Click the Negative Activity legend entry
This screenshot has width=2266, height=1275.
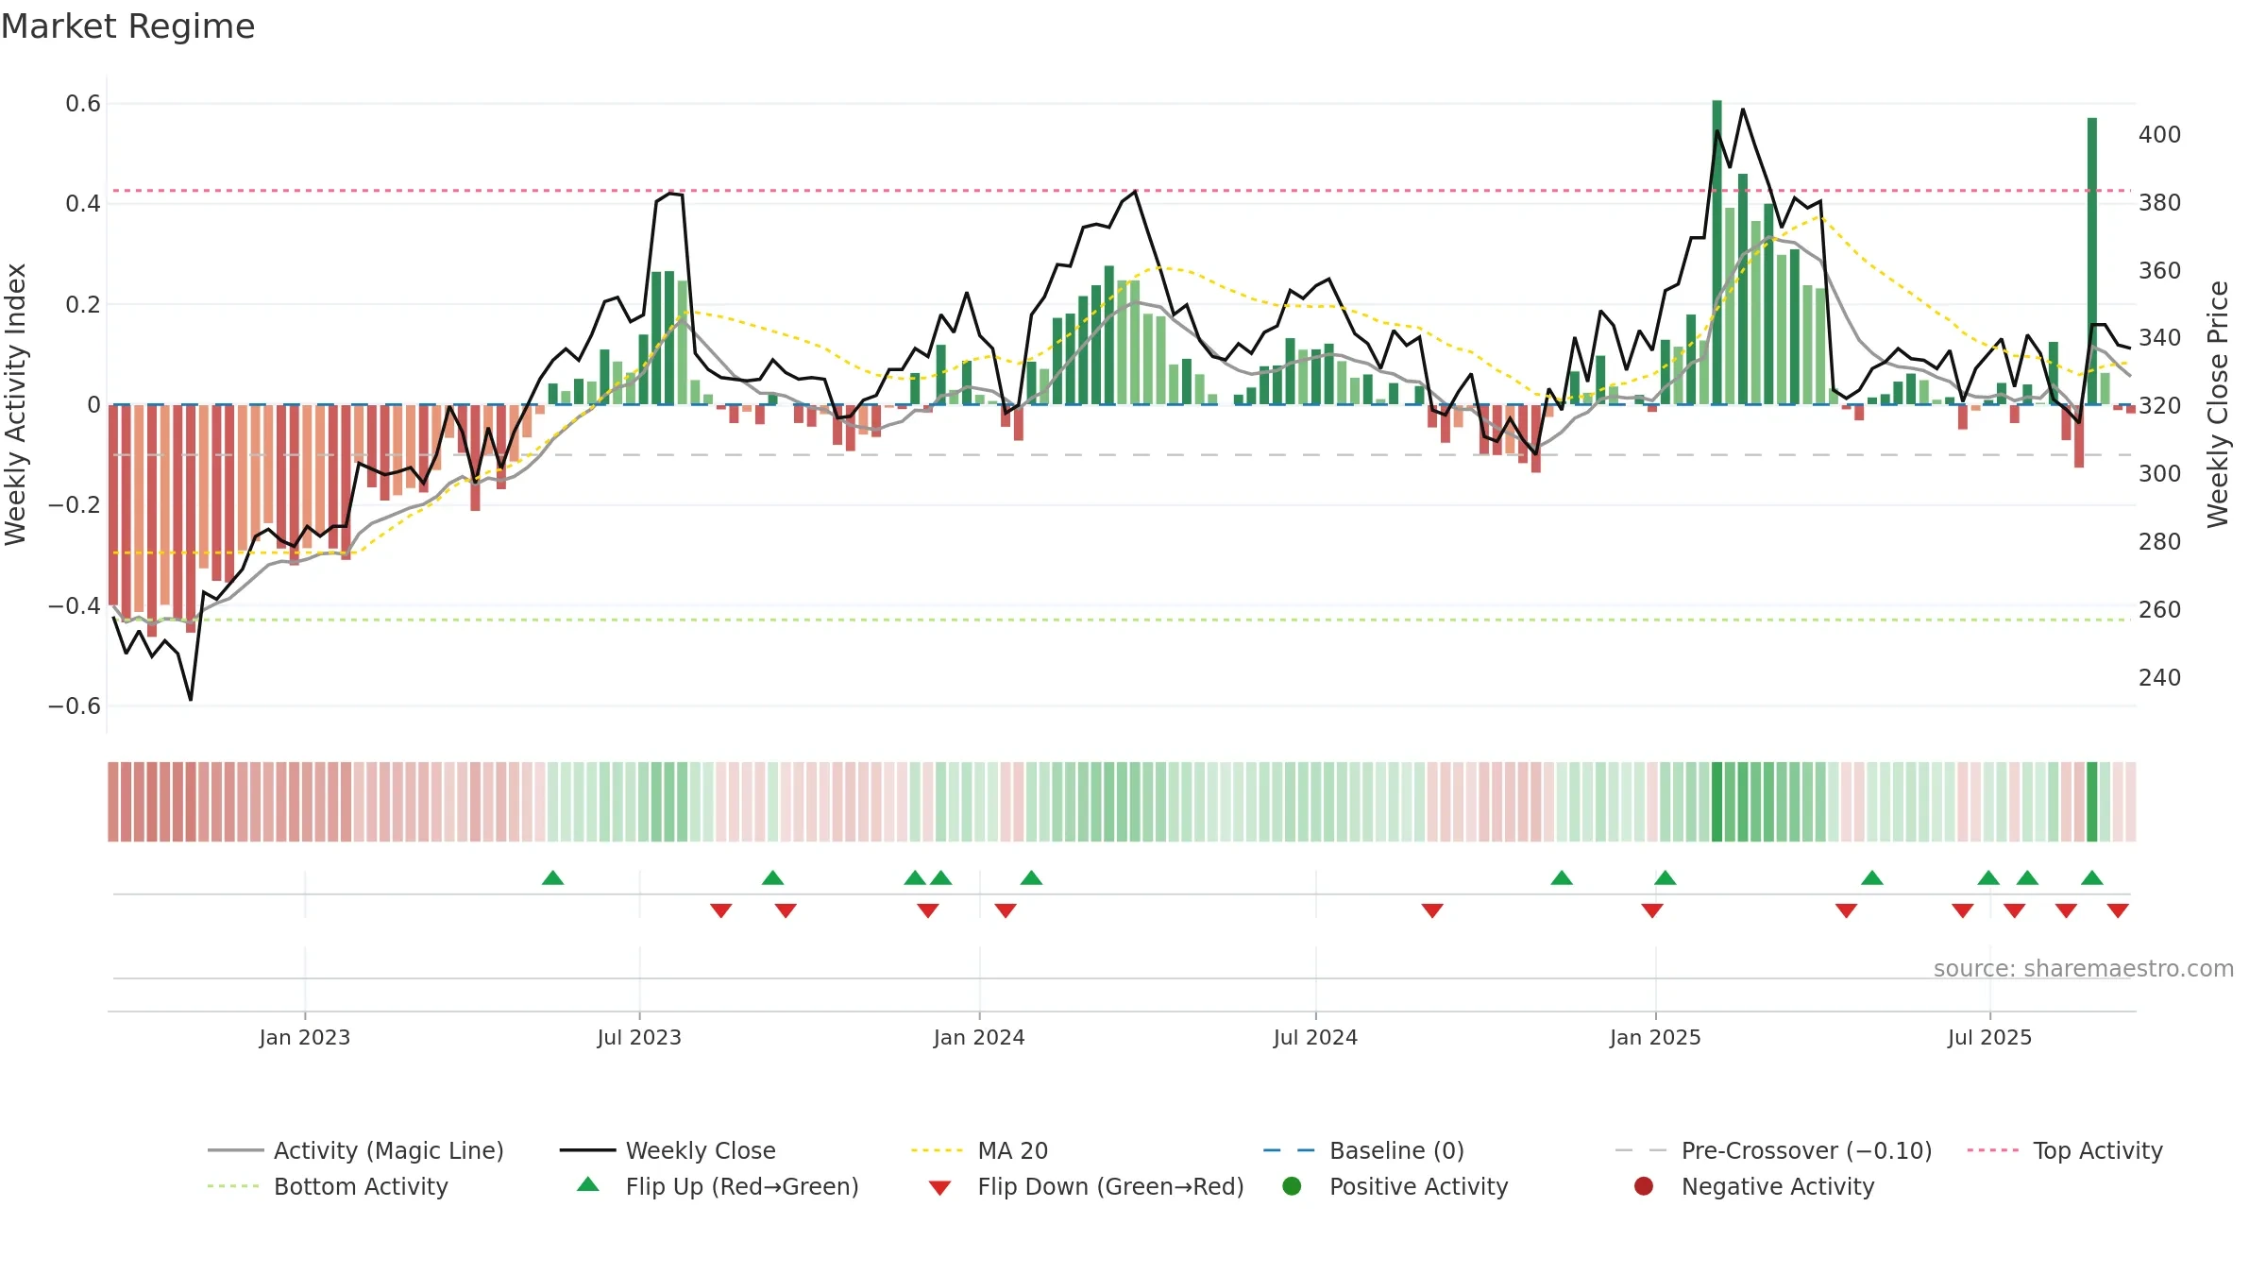1754,1186
